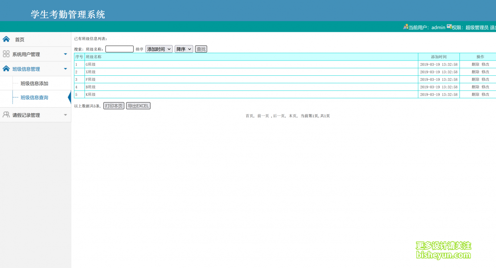This screenshot has width=496, height=268.
Task: Go to 后一页 in pagination
Action: click(279, 116)
